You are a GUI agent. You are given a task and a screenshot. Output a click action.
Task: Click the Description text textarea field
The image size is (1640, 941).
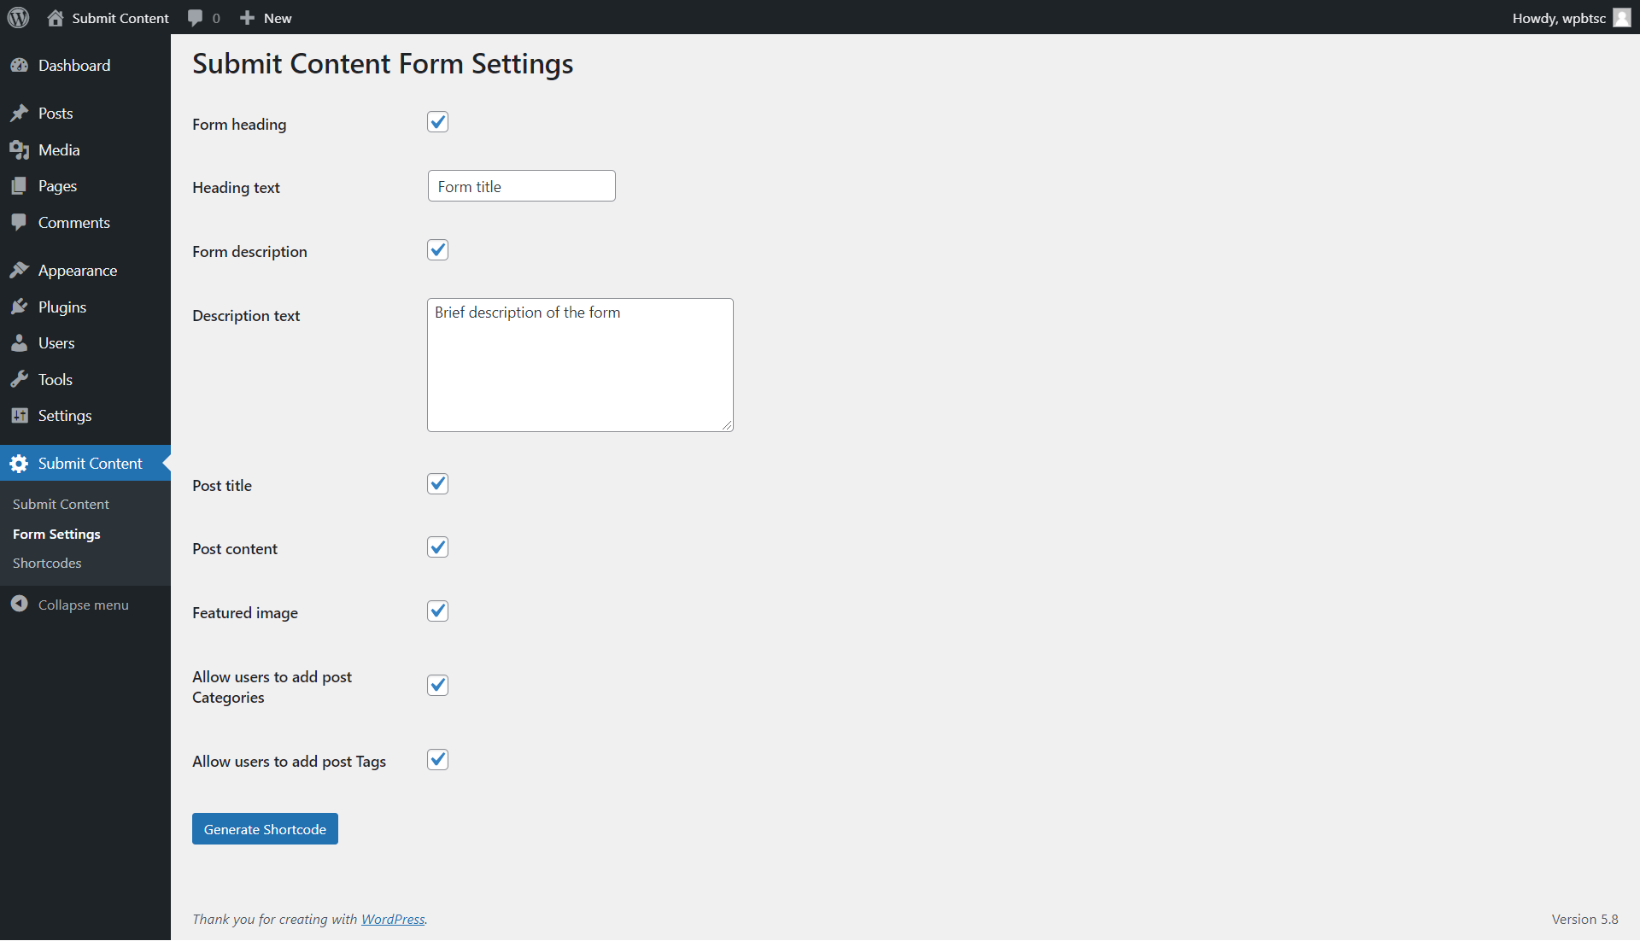click(580, 364)
